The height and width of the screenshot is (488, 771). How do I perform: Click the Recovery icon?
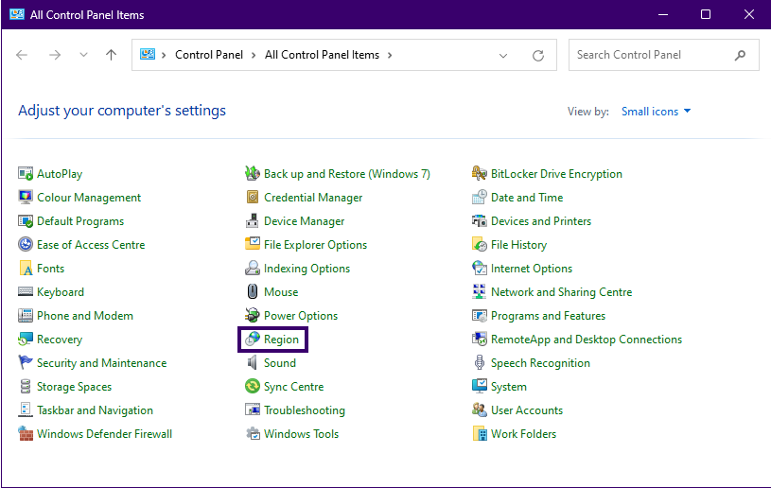[26, 339]
